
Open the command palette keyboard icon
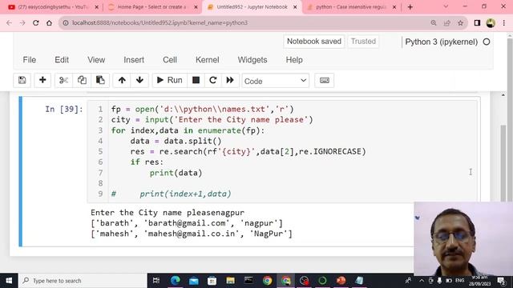(x=324, y=80)
